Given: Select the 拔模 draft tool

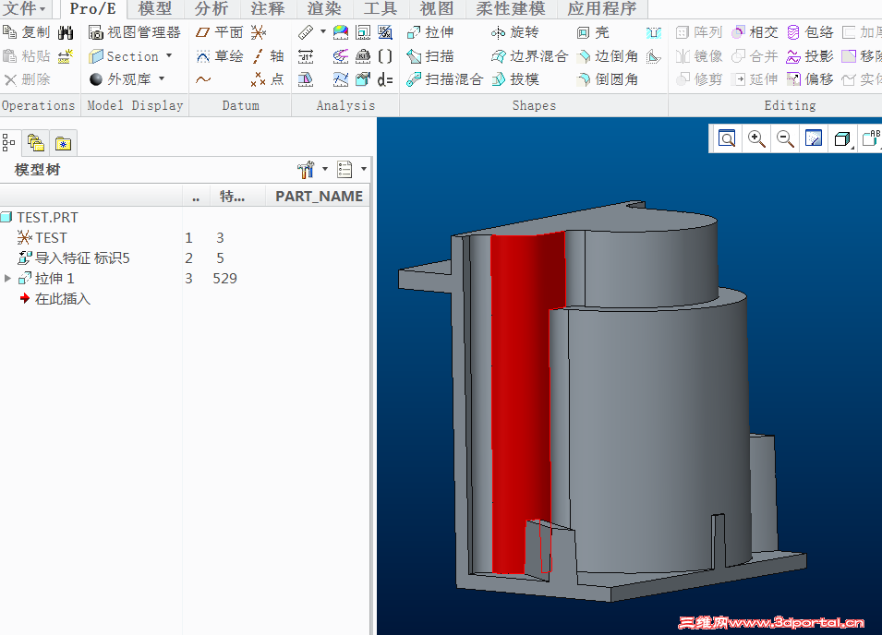Looking at the screenshot, I should (x=516, y=79).
